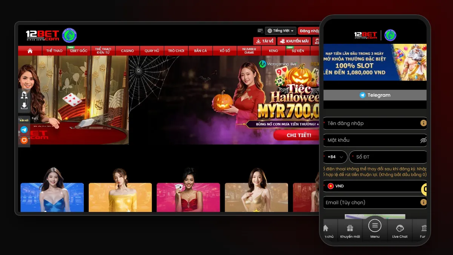
Task: Tap the round Menu icon in phone bottom bar
Action: coord(375,226)
